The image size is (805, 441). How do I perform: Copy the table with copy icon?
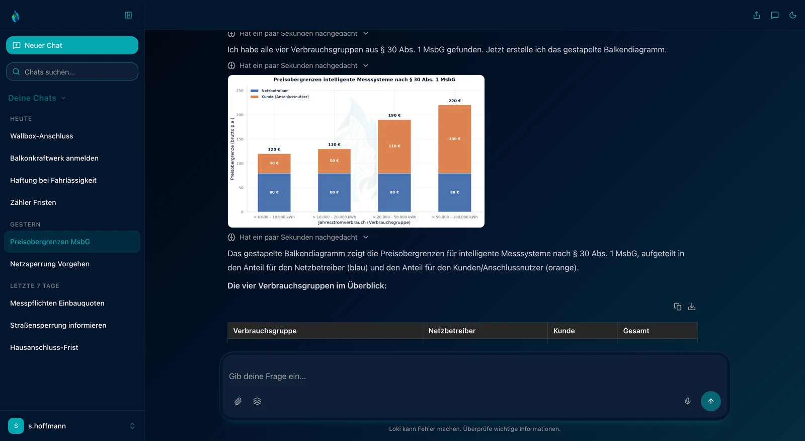tap(678, 307)
